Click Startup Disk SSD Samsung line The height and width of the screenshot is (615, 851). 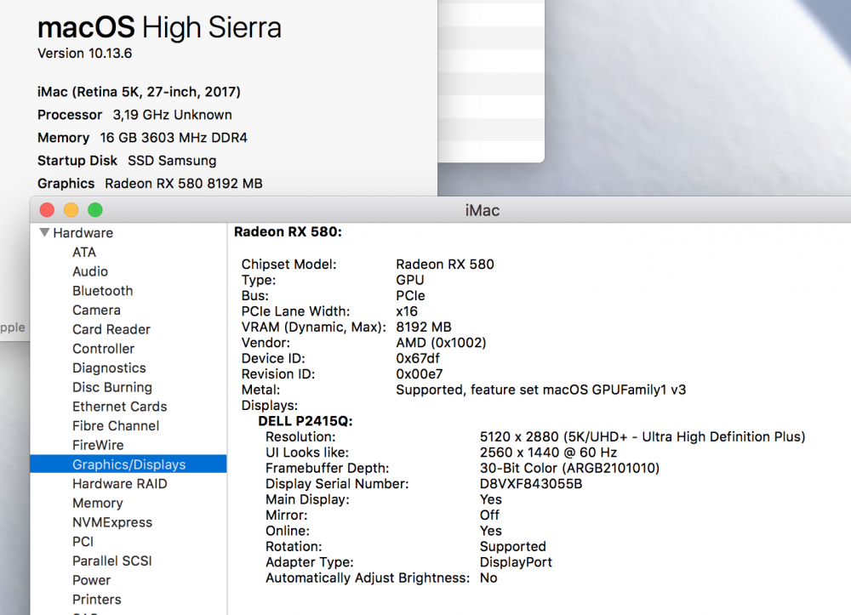(127, 161)
